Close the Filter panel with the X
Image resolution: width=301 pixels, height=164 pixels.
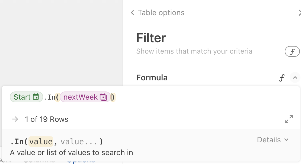(x=300, y=13)
